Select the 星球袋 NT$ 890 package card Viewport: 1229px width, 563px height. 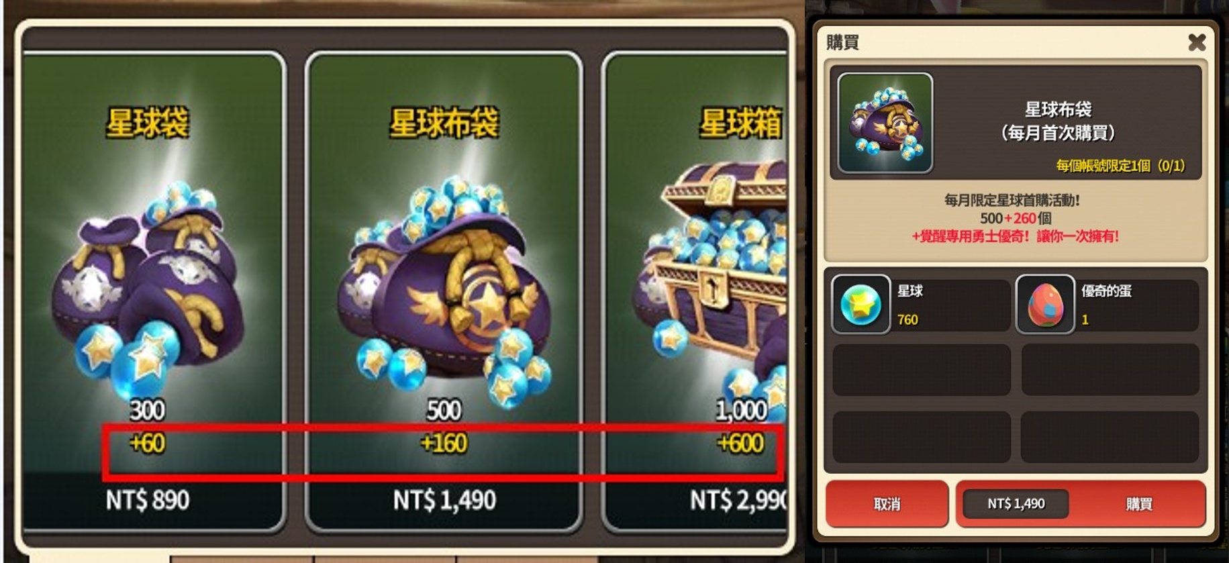click(153, 292)
